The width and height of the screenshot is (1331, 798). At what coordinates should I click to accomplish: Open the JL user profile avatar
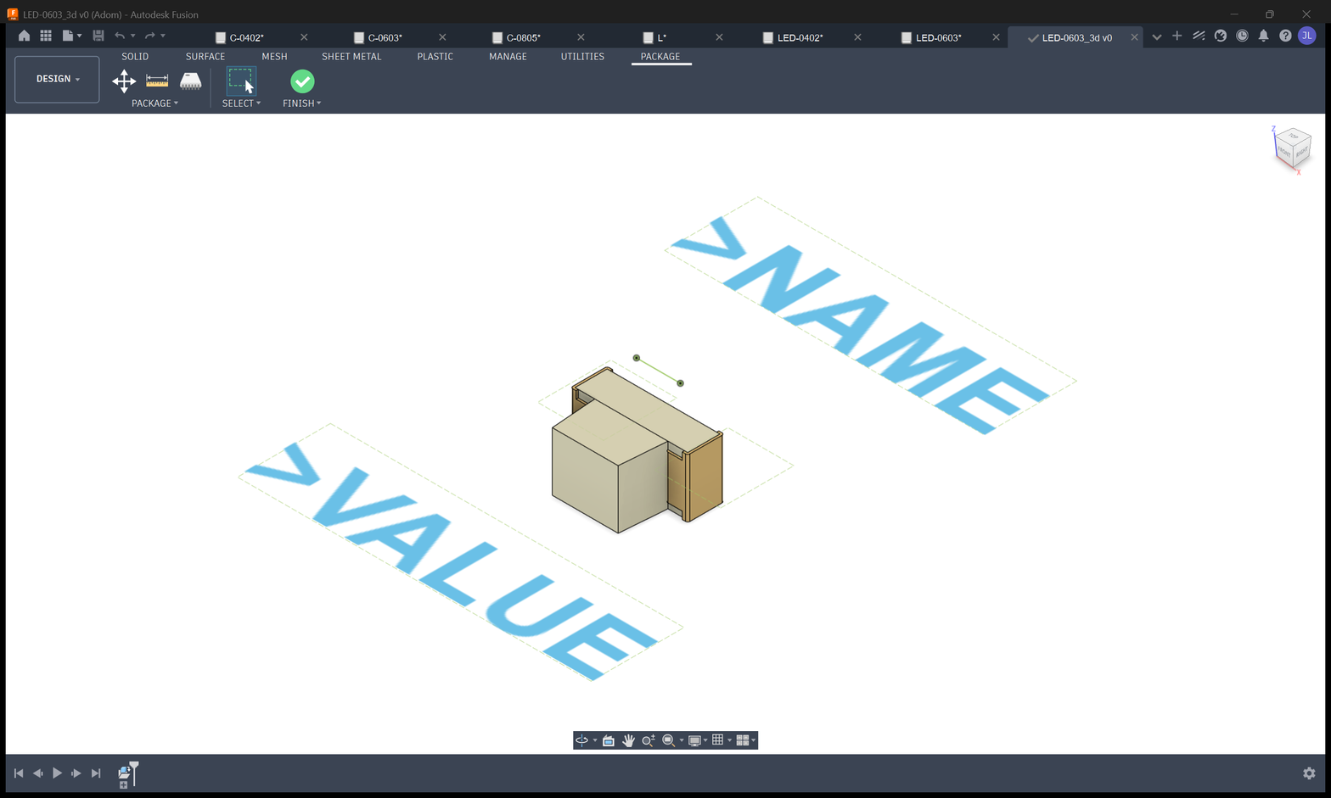pos(1307,36)
